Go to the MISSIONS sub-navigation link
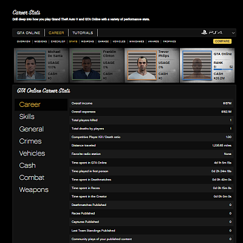The width and height of the screenshot is (243, 243). [x=41, y=41]
